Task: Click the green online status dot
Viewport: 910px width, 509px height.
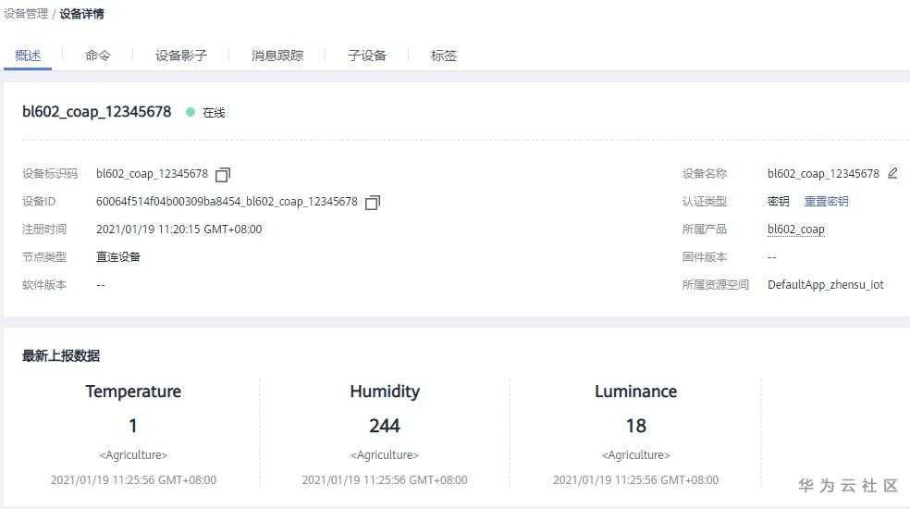Action: [x=191, y=112]
